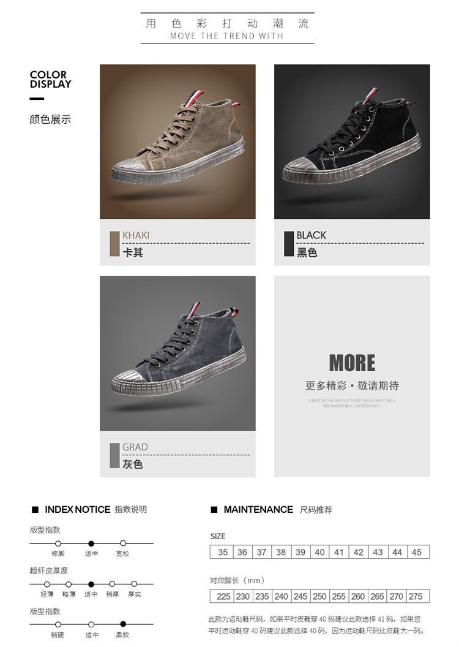Select foot length 275 cell
The image size is (459, 647).
[x=417, y=596]
